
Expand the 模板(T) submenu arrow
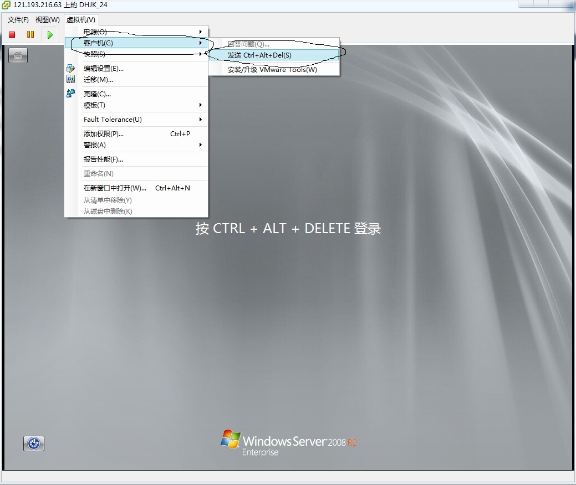201,105
